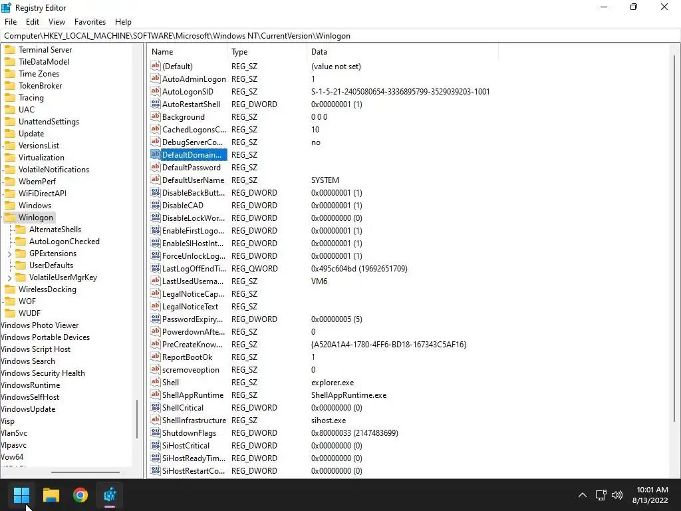The width and height of the screenshot is (681, 511).
Task: Select the DebugServerCo... value
Action: click(x=192, y=142)
